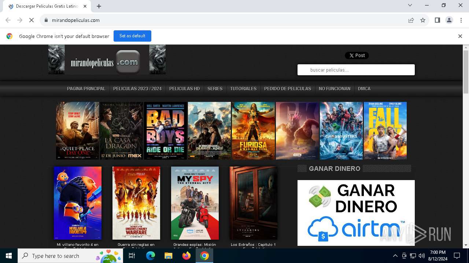The image size is (469, 263).
Task: Open Chrome three-dot menu
Action: click(x=461, y=20)
